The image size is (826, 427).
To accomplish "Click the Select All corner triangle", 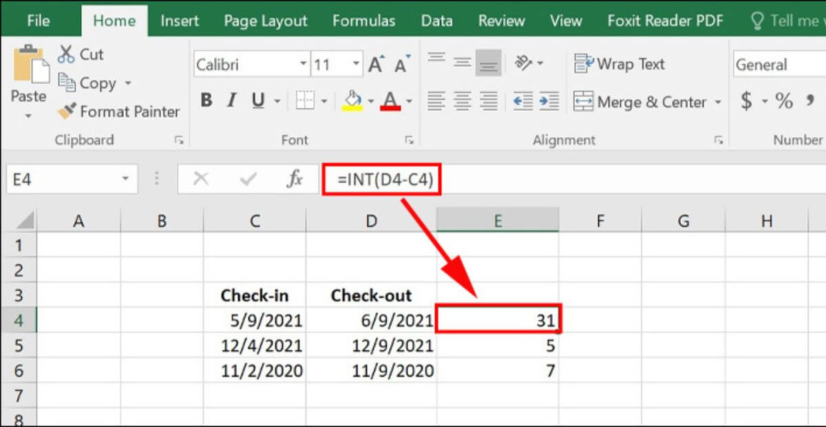I will point(24,220).
